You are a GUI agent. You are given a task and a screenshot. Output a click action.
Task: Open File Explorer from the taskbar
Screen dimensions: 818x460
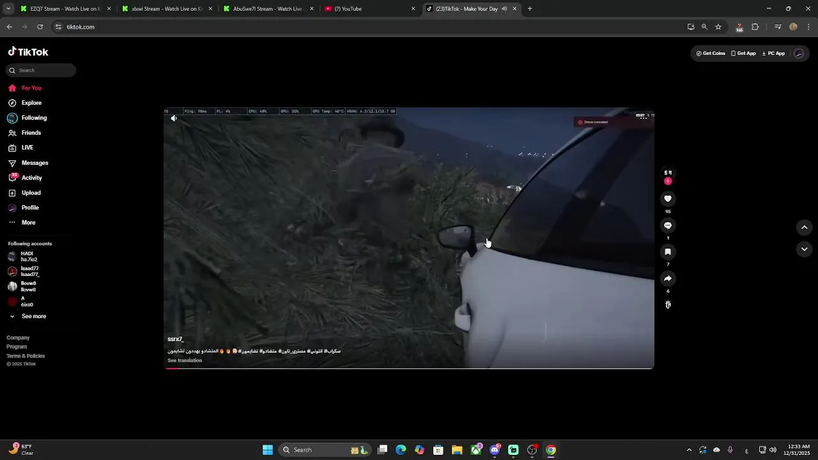pyautogui.click(x=457, y=450)
